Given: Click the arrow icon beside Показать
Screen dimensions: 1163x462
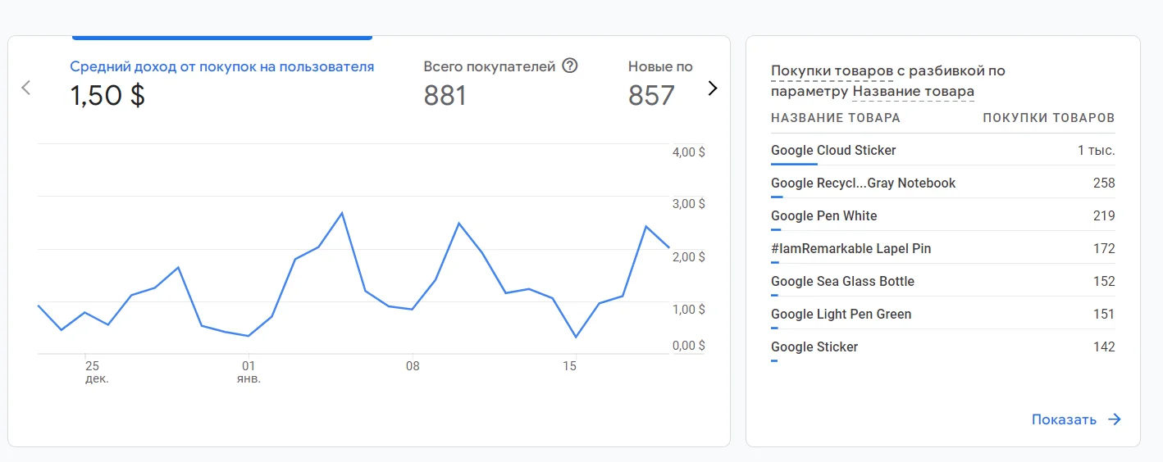Looking at the screenshot, I should pos(1114,419).
